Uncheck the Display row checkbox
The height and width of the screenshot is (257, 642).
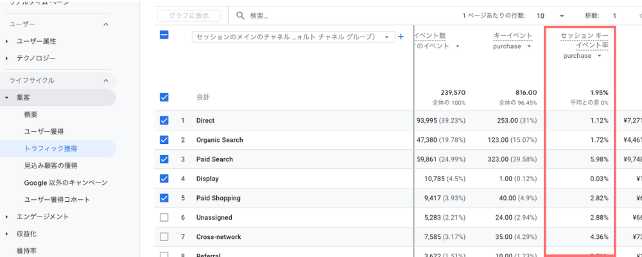click(164, 179)
